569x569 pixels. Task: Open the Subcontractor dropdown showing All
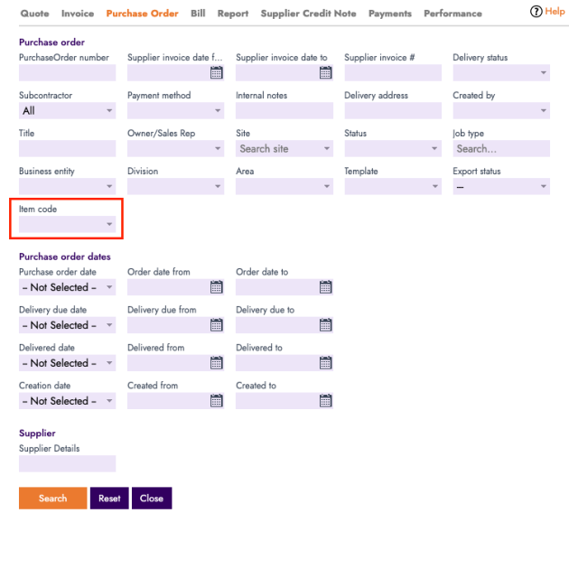(68, 111)
